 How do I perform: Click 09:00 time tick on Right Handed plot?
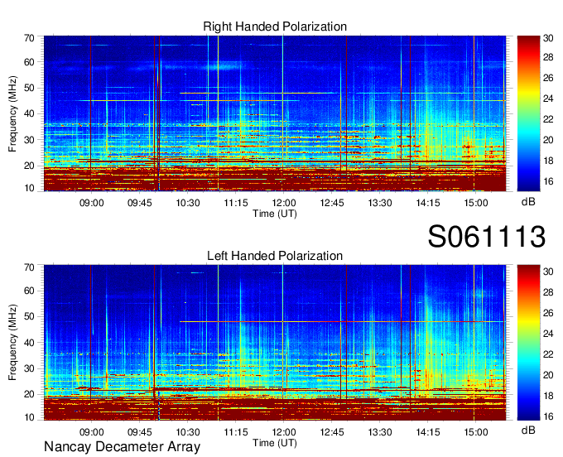[x=92, y=203]
